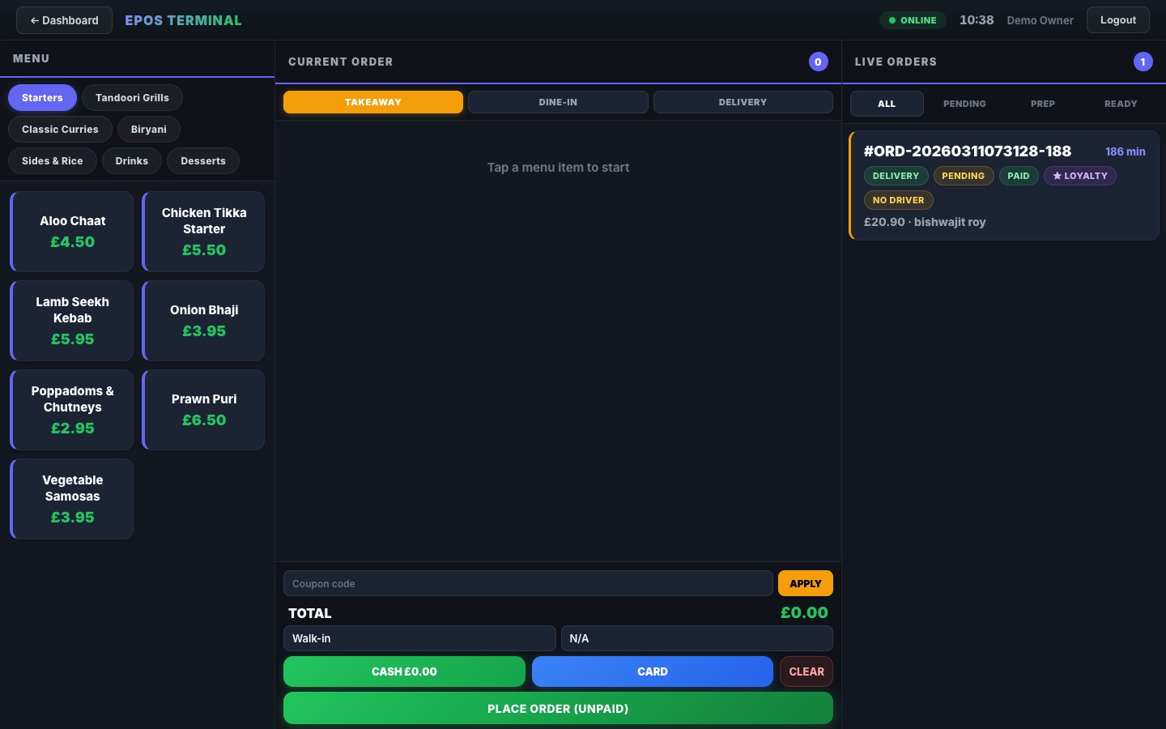1166x729 pixels.
Task: Click inside the coupon code field
Action: tap(528, 583)
